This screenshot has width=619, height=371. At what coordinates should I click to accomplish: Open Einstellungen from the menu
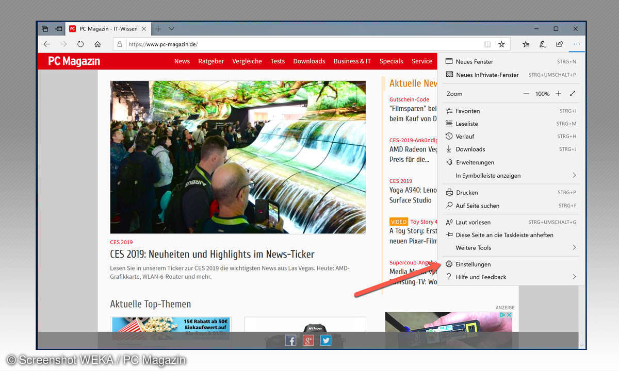pyautogui.click(x=473, y=264)
